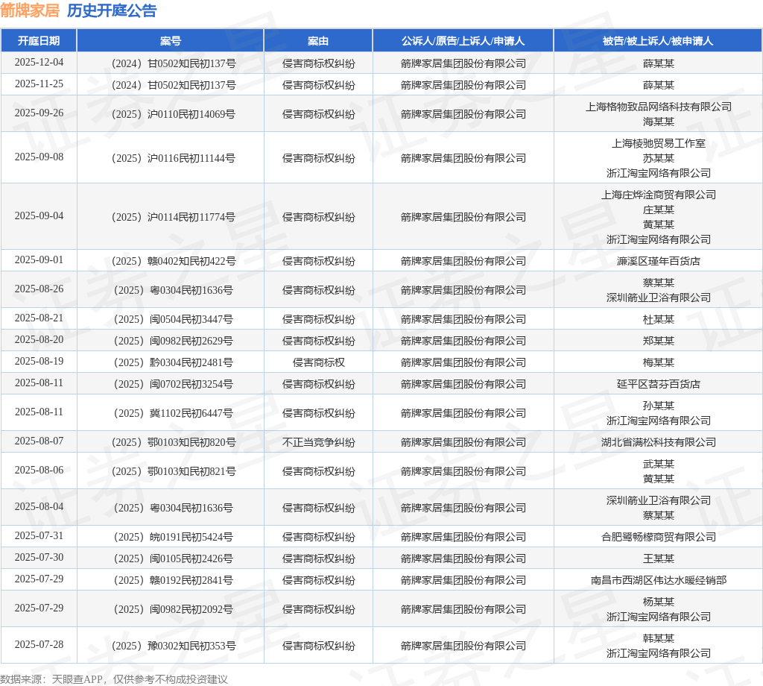Select the 公诉人/原告/上诉人/申请人 column header
This screenshot has width=763, height=686.
463,41
